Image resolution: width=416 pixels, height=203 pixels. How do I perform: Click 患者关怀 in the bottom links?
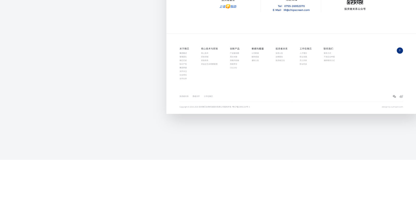coord(196,96)
